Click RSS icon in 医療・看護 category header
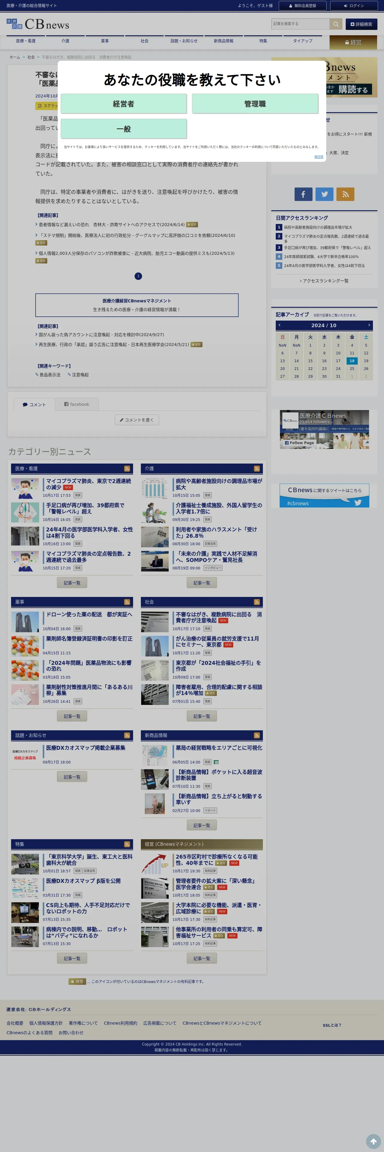The image size is (384, 1152). click(x=127, y=469)
